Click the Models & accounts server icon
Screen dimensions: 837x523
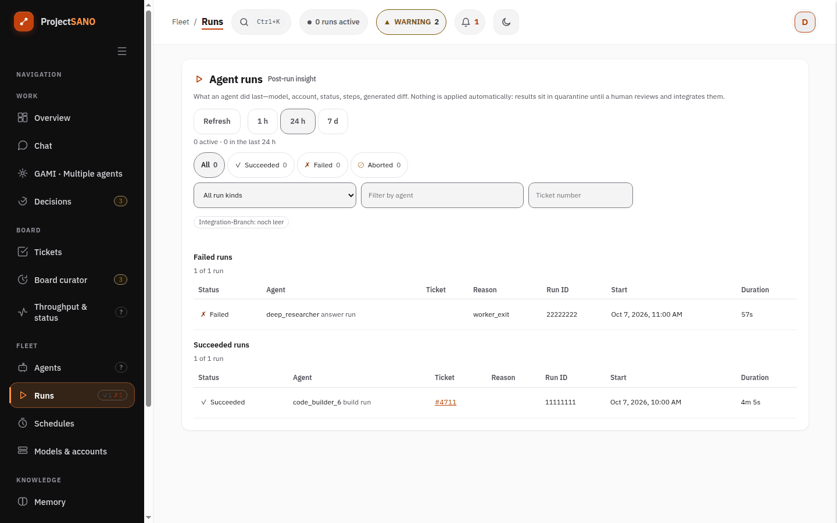(23, 451)
